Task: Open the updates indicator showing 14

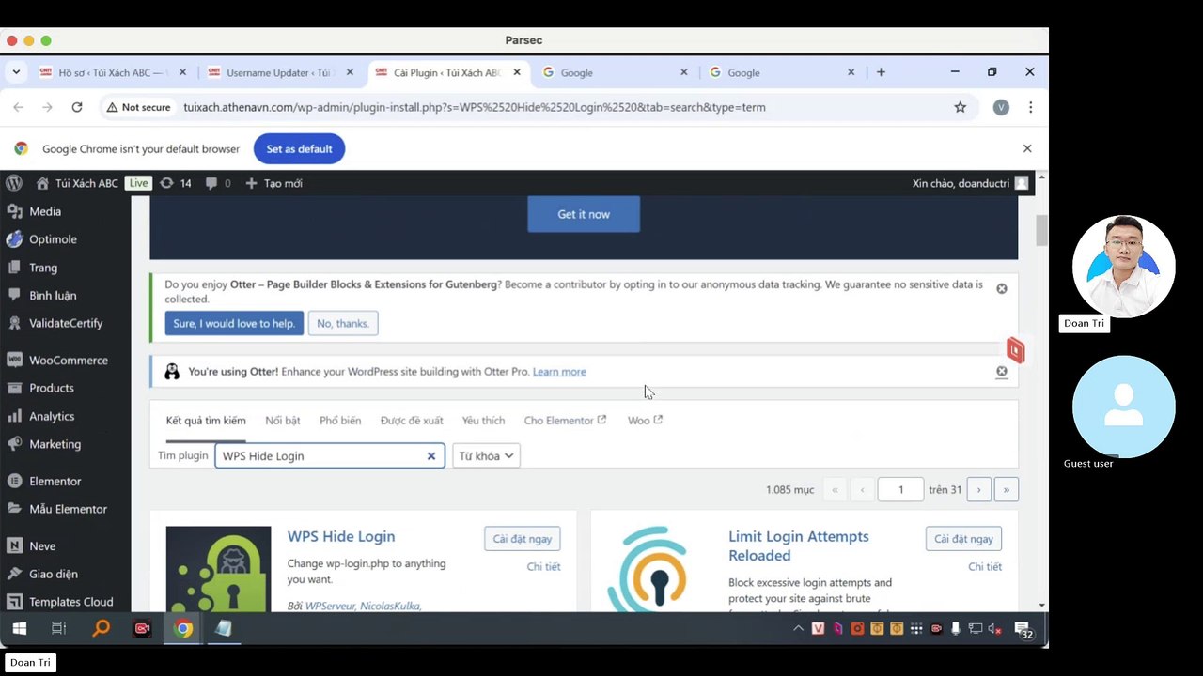Action: click(x=176, y=183)
